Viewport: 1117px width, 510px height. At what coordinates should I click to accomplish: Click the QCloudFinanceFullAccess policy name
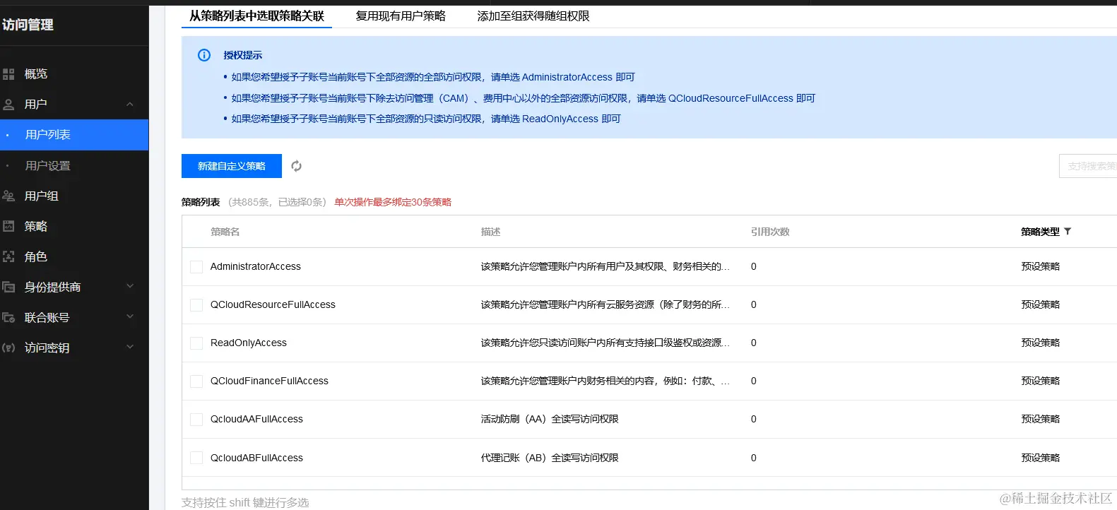(x=269, y=381)
